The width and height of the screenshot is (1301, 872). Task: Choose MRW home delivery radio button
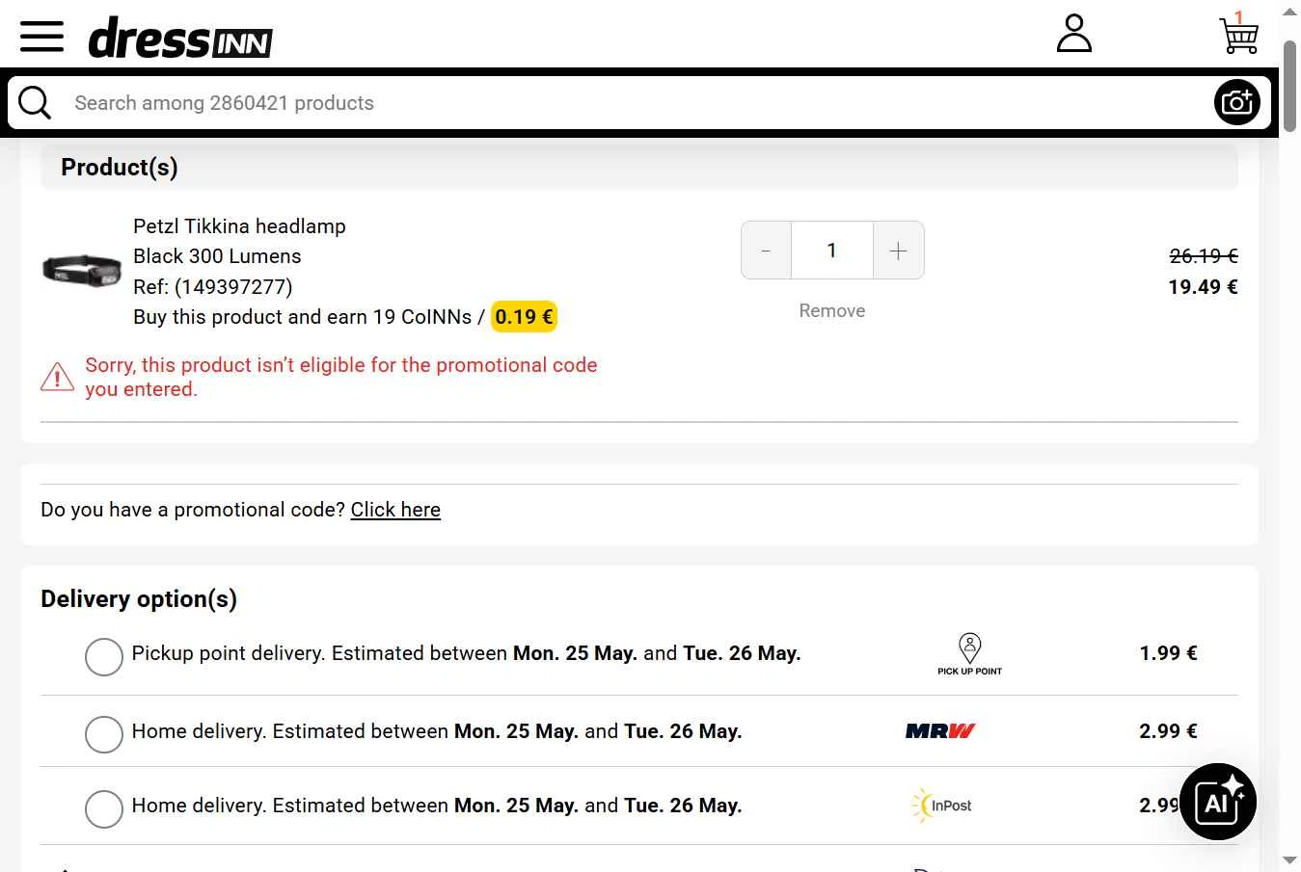coord(104,734)
